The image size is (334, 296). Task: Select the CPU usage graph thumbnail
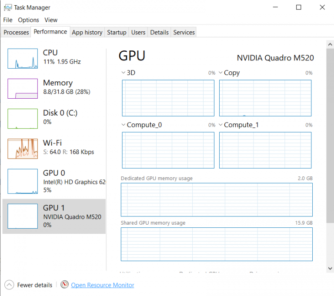pyautogui.click(x=23, y=58)
